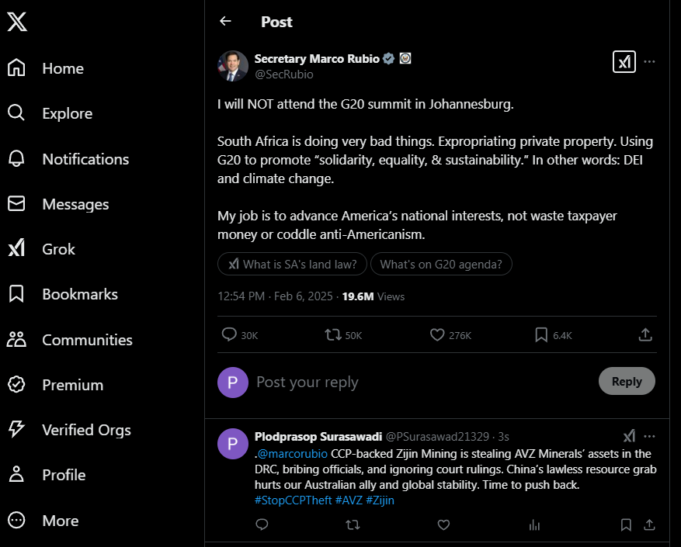Click the X logo icon
The width and height of the screenshot is (681, 547).
coord(17,22)
